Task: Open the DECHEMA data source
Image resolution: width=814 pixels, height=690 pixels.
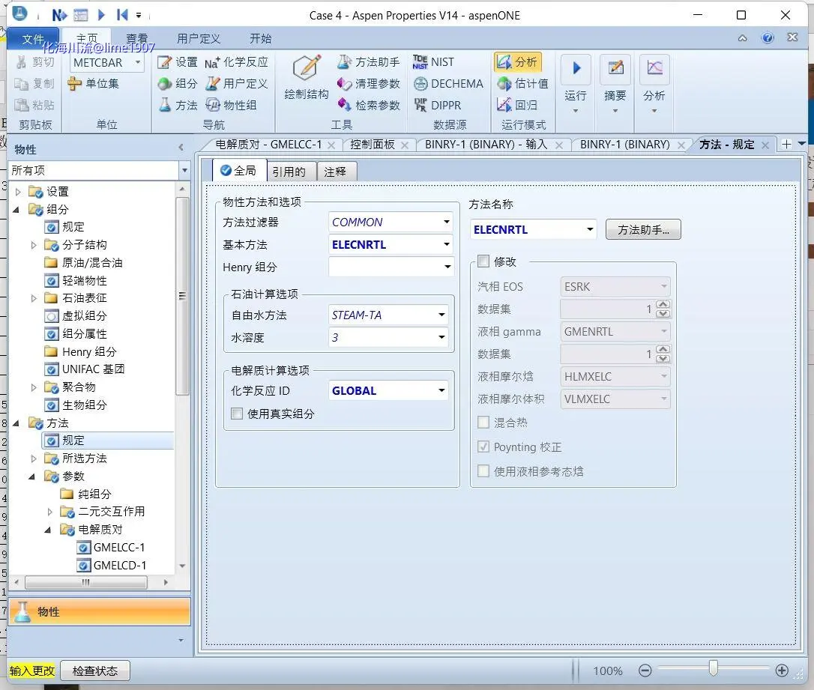Action: click(x=448, y=83)
